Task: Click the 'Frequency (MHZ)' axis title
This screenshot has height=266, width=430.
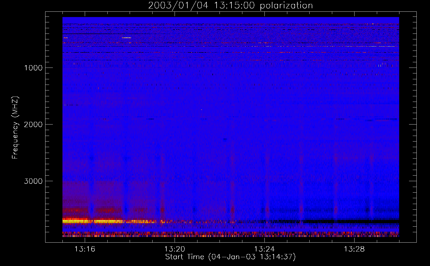Action: pyautogui.click(x=15, y=127)
